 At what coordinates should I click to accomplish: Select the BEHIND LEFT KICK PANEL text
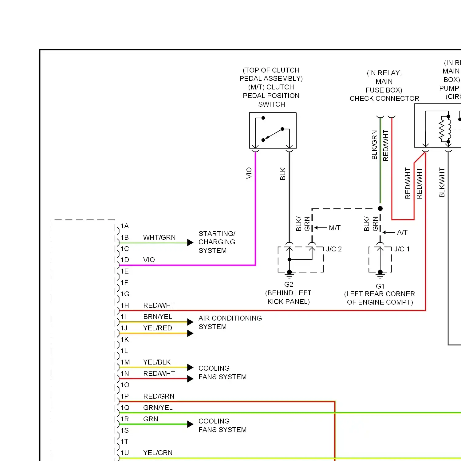[x=288, y=297]
